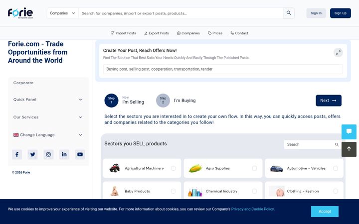Click the Sign Up button
The width and height of the screenshot is (359, 224).
point(340,13)
